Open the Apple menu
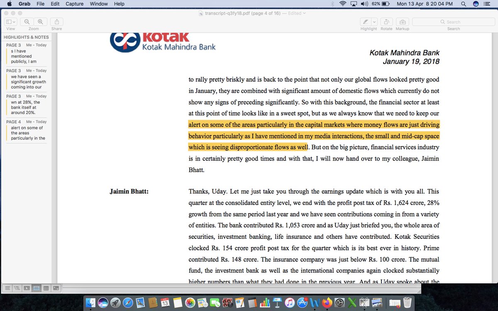This screenshot has width=498, height=311. 9,4
